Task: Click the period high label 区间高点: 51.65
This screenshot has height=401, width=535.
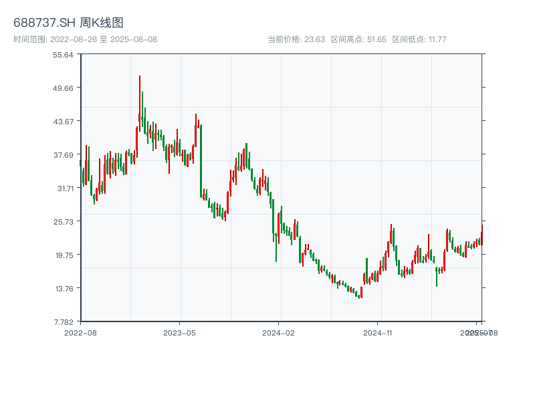Action: (358, 39)
